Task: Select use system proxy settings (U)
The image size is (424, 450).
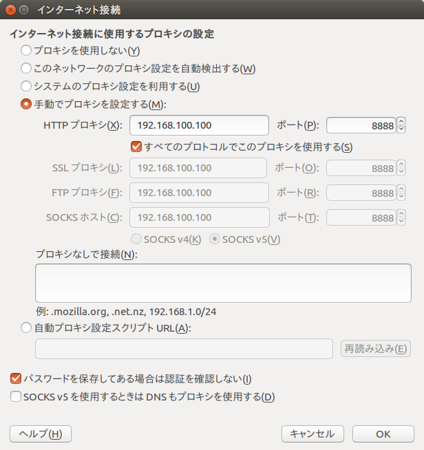Action: tap(26, 86)
